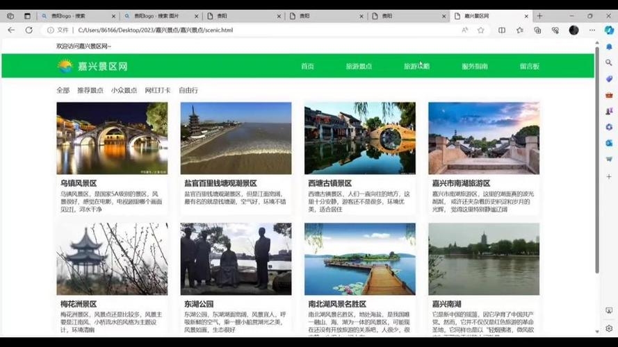Click the 南北湖风景名胜区 title text
Screen dimensions: 618x347
[337, 304]
